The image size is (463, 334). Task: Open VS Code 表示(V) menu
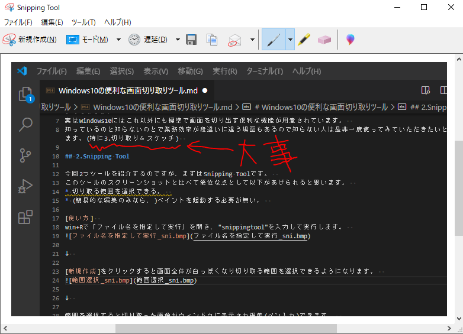(x=156, y=72)
